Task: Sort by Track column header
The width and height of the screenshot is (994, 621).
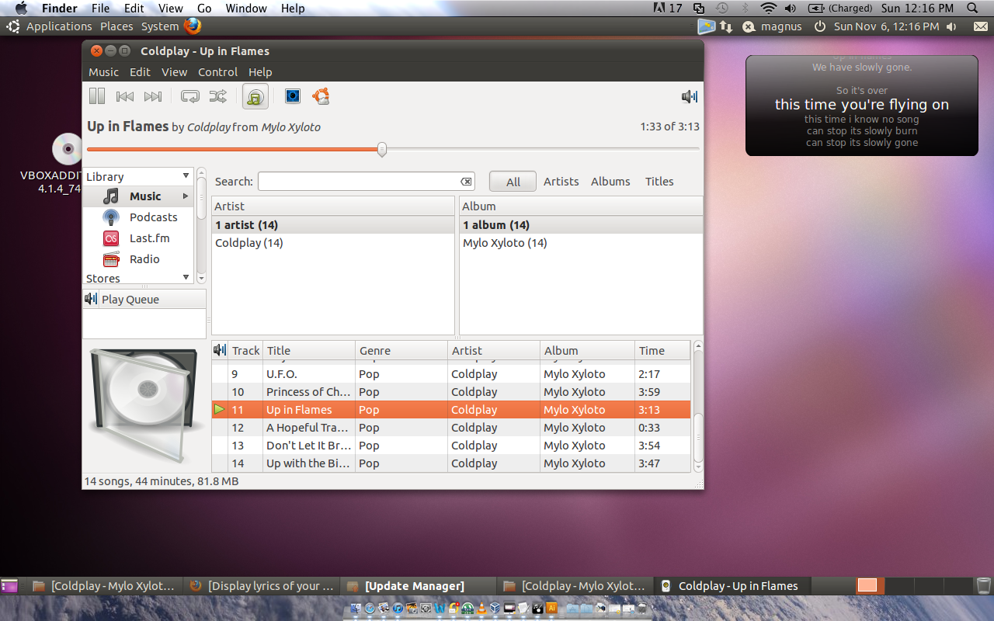Action: pos(245,351)
